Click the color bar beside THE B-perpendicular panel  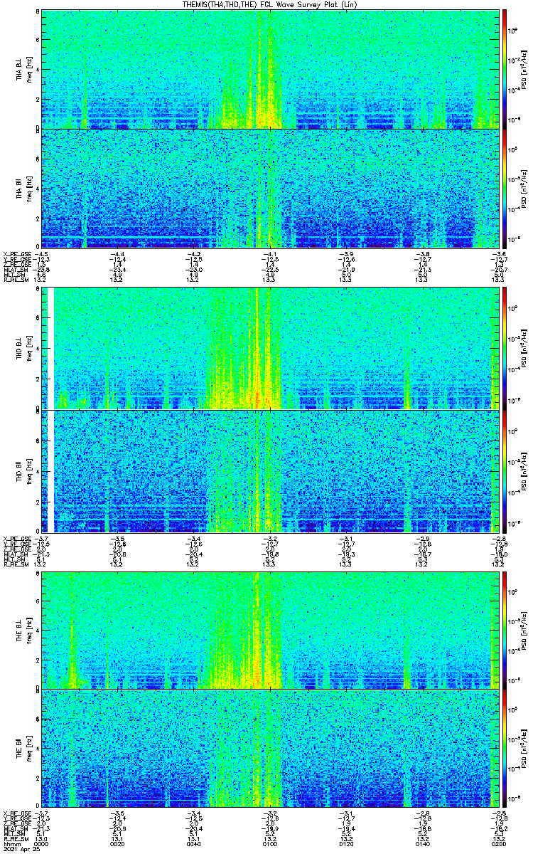pyautogui.click(x=505, y=630)
